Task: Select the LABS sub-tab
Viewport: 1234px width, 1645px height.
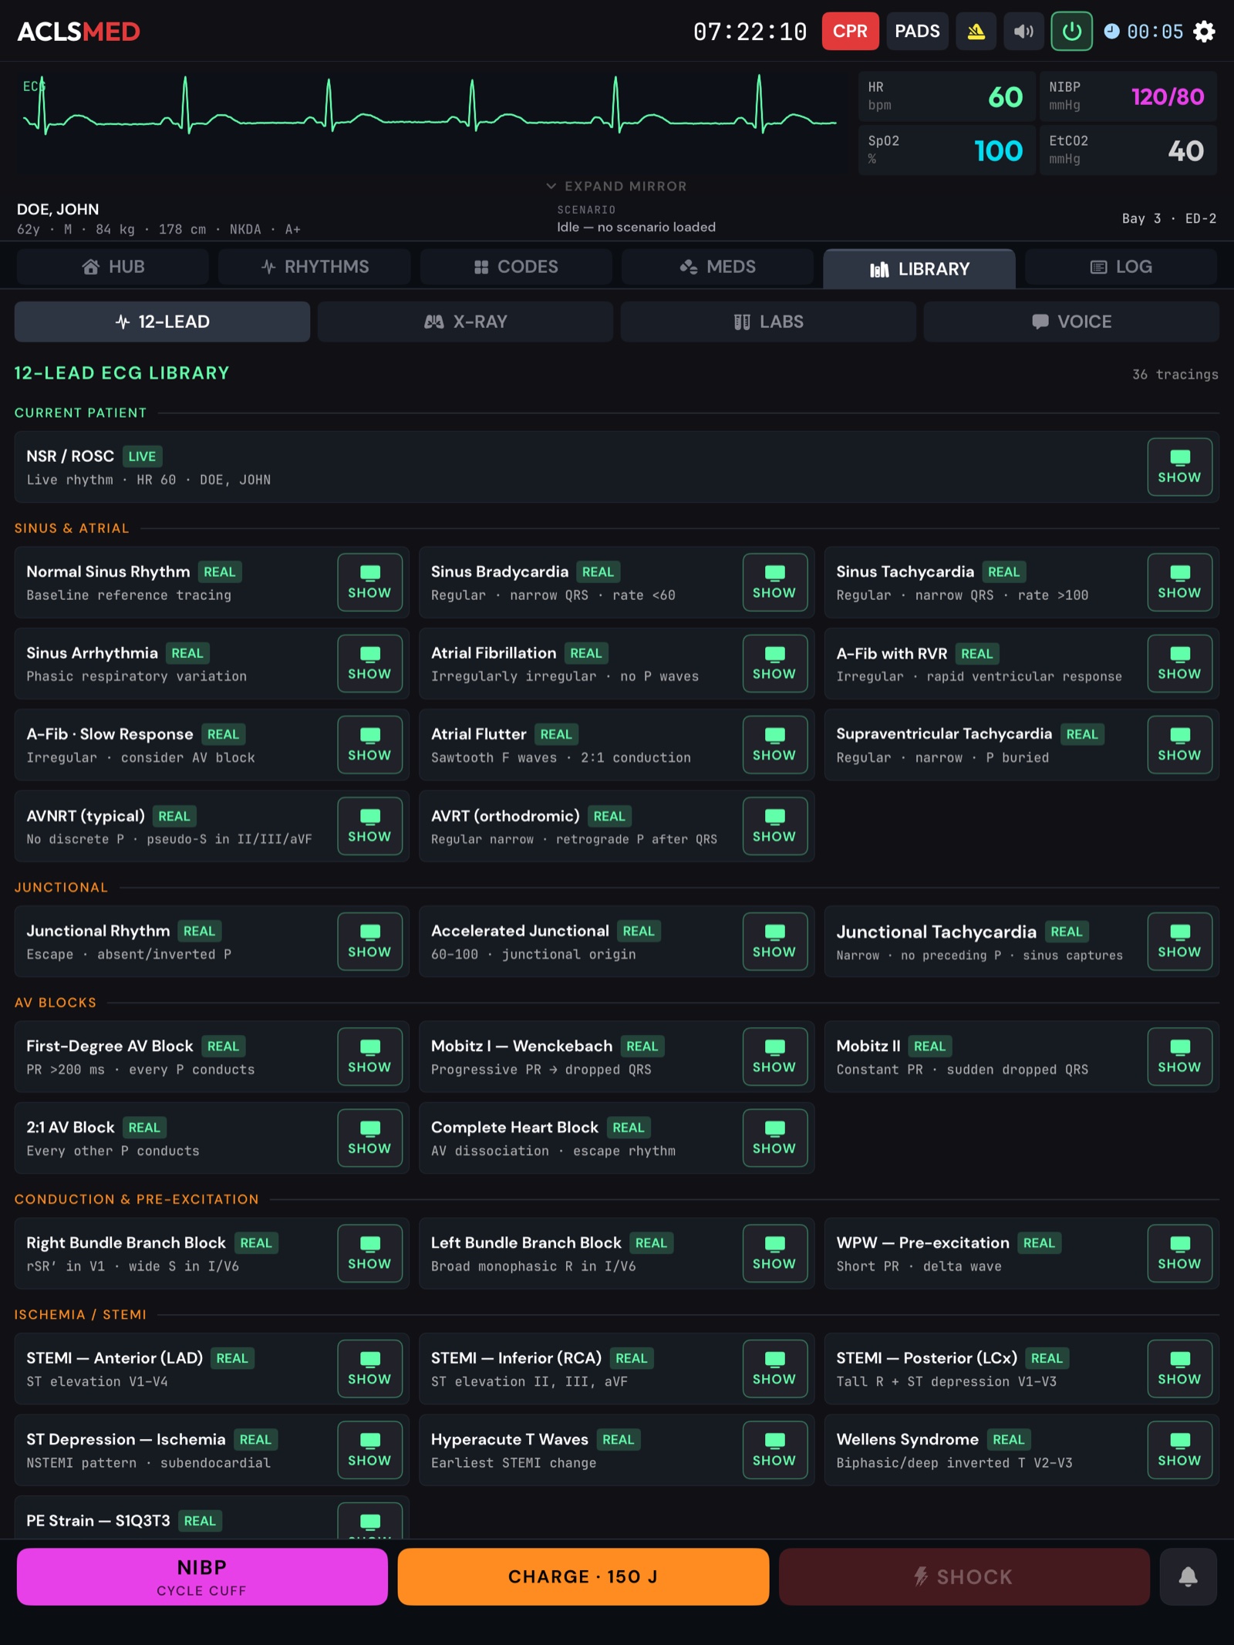Action: [768, 322]
